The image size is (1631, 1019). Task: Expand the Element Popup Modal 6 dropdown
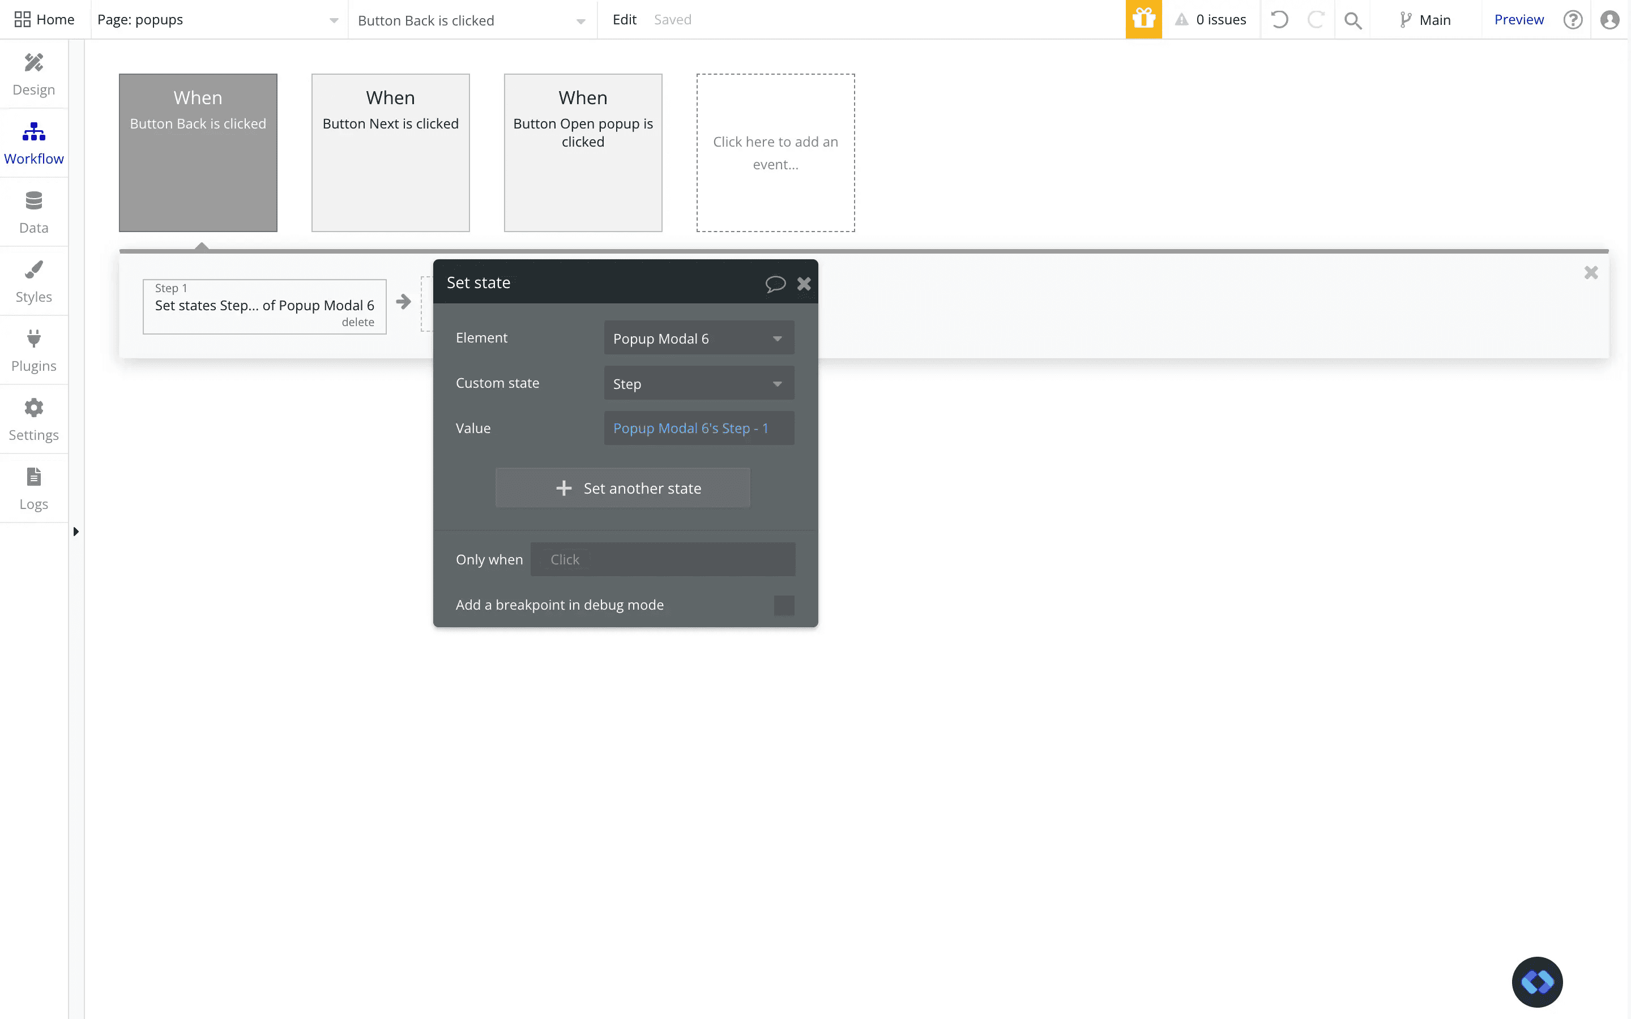[698, 339]
